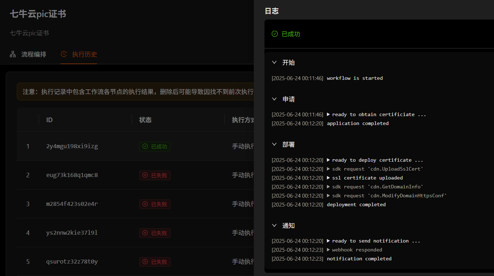Click the 'deployment completed' log line

(x=356, y=205)
